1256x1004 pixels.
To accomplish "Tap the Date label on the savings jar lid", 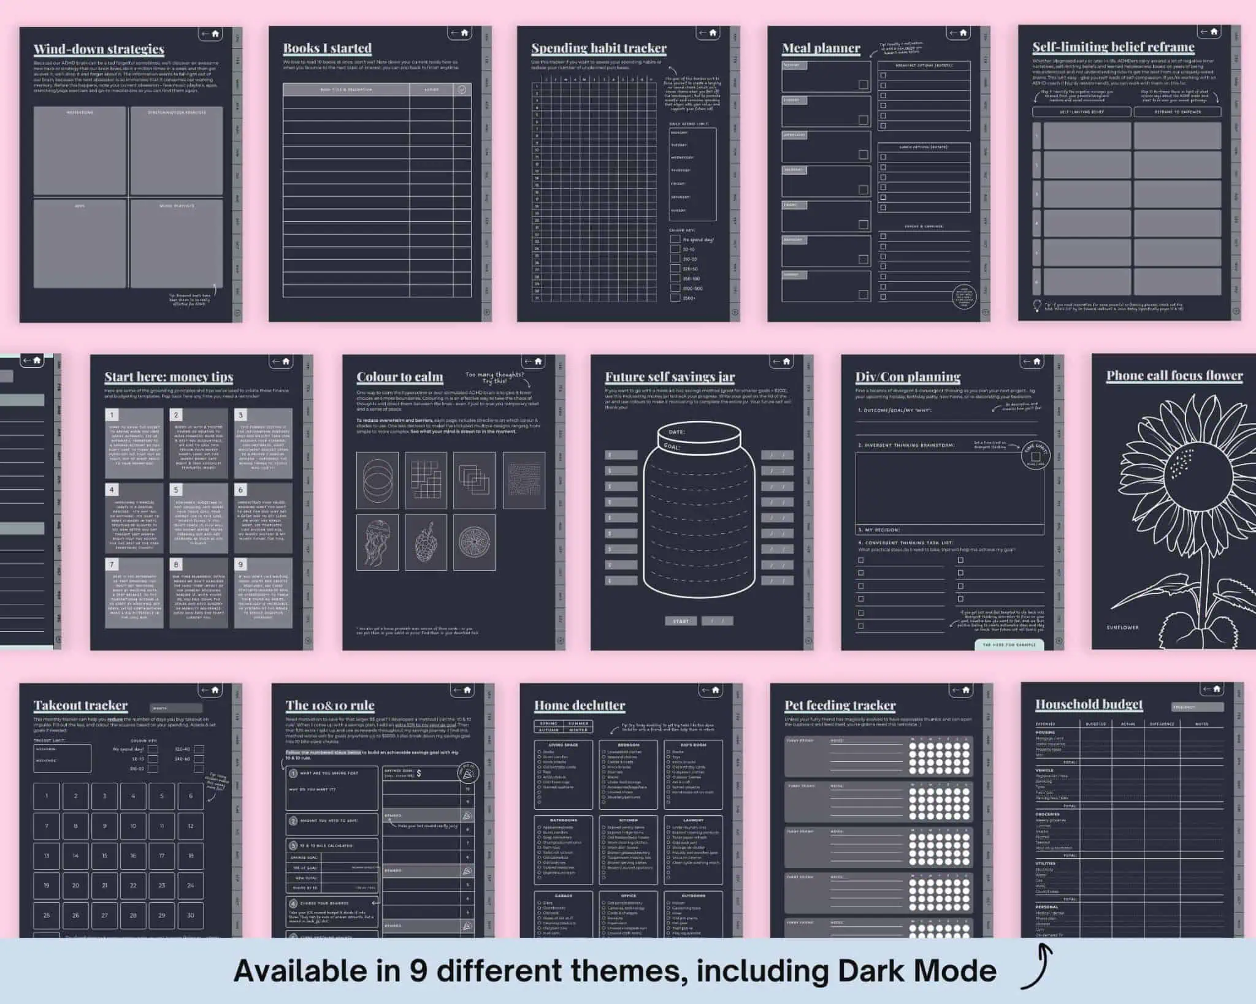I will 676,432.
